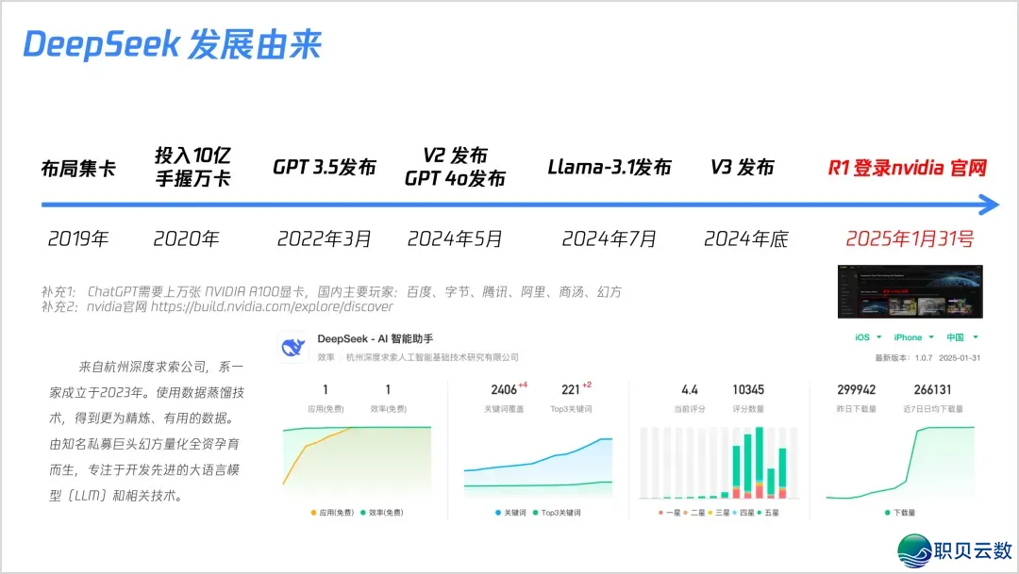Click the 近7日日均下载量 stat label
This screenshot has height=574, width=1019.
click(932, 409)
